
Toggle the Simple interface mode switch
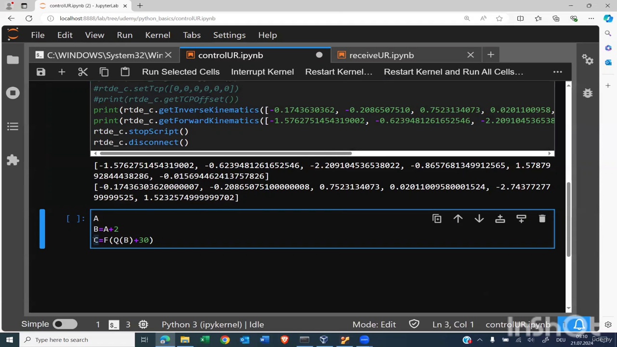(x=65, y=324)
